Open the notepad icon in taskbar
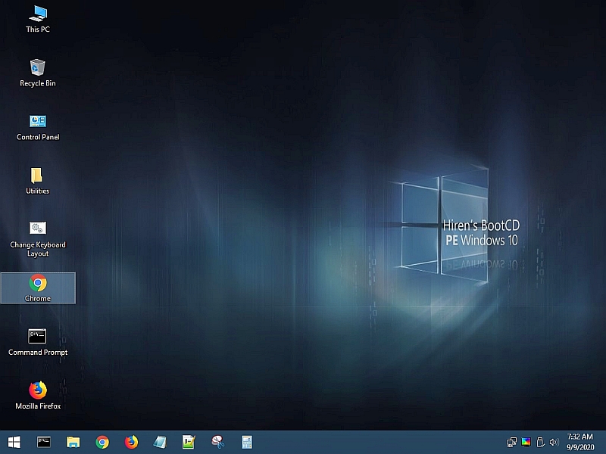 tap(160, 442)
